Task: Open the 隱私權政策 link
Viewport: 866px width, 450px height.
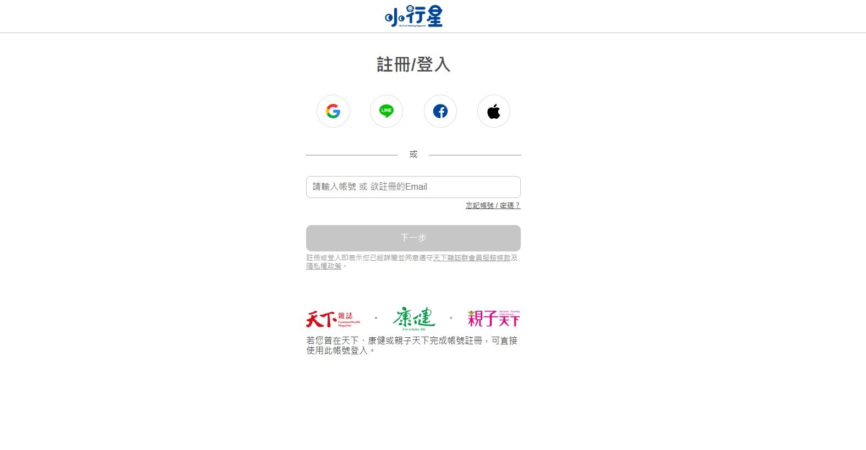Action: point(324,266)
